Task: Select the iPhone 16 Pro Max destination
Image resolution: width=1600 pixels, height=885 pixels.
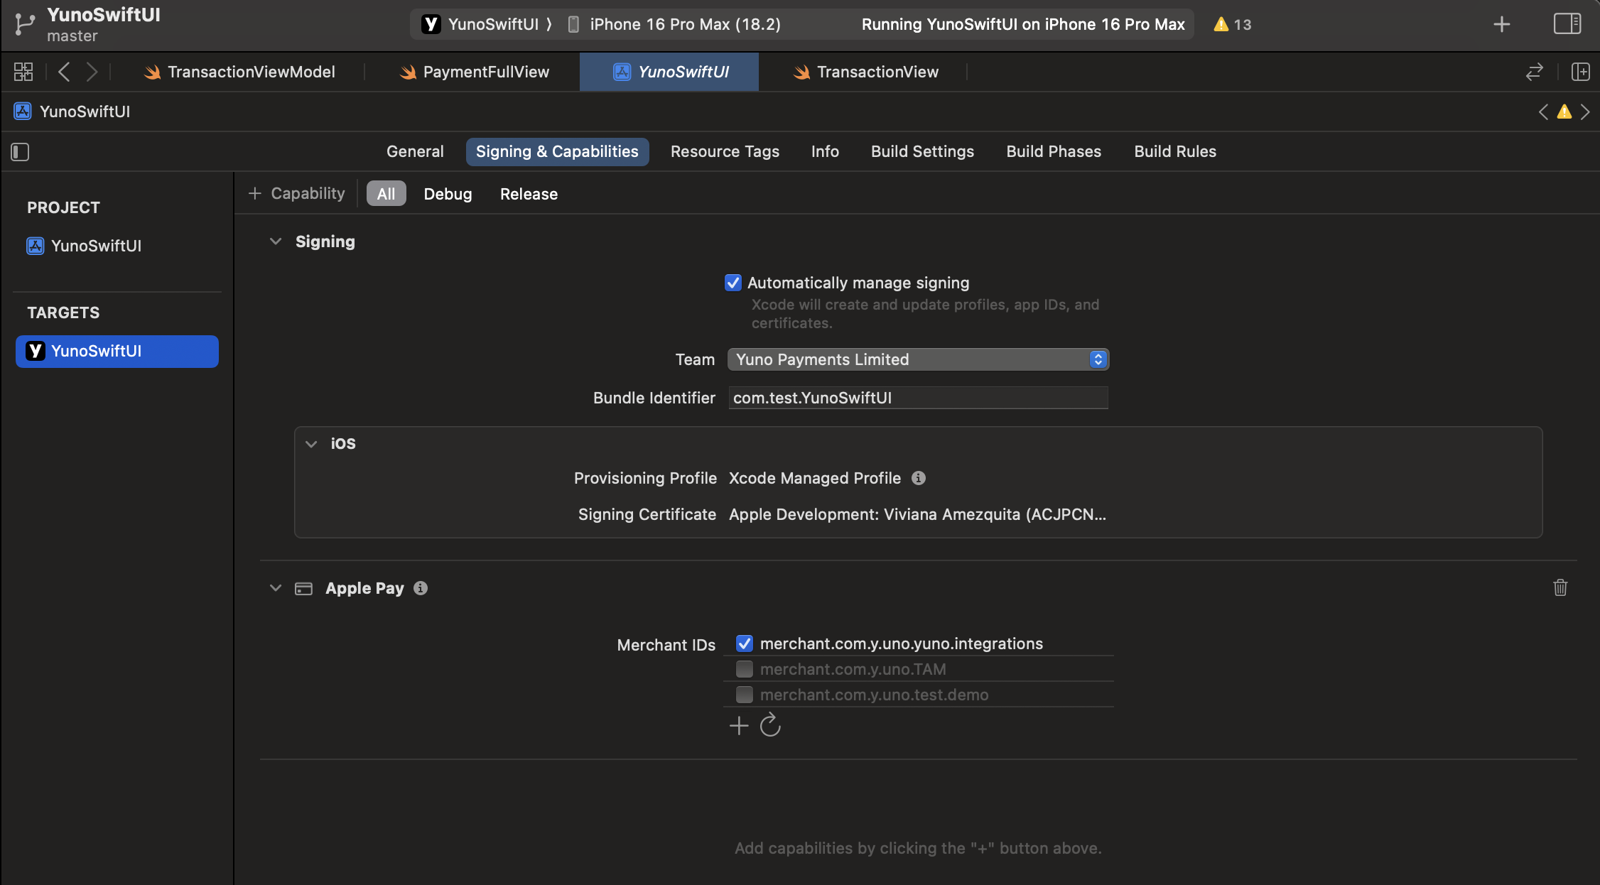Action: pyautogui.click(x=685, y=24)
